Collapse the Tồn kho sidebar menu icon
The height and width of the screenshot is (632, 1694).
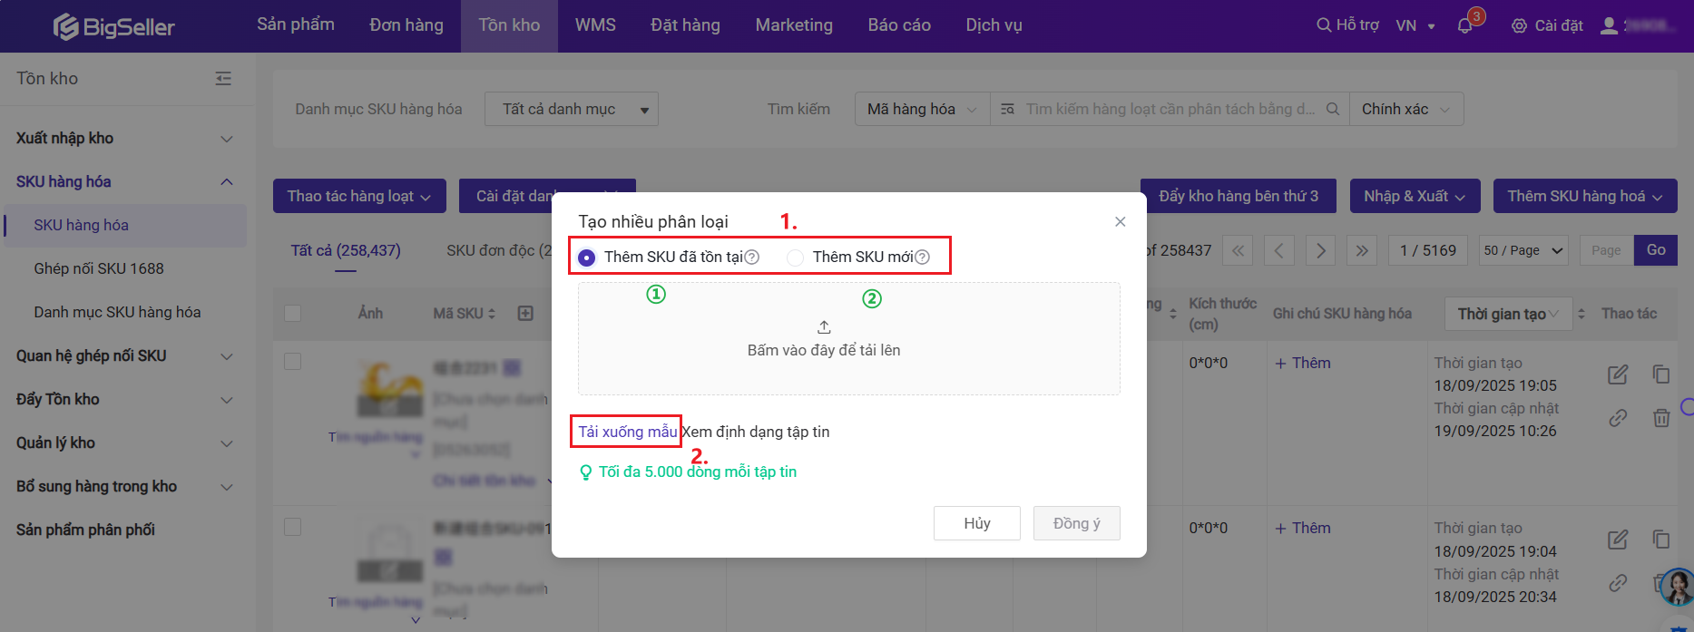coord(223,79)
